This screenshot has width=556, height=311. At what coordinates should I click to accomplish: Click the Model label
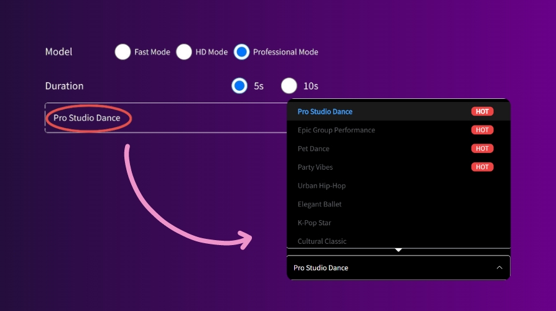click(58, 52)
